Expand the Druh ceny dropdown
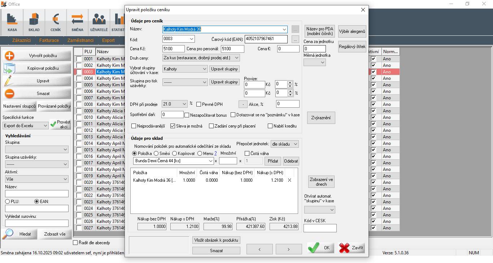 click(236, 58)
